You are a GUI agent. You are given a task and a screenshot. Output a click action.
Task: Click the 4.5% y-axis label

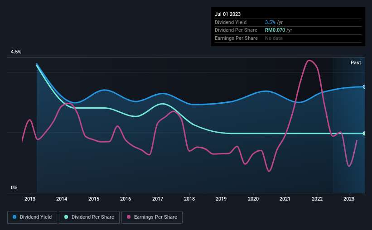click(16, 52)
